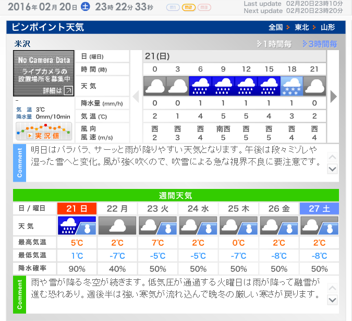Click the 0時 cloudy weather icon
This screenshot has width=352, height=321.
click(x=155, y=86)
